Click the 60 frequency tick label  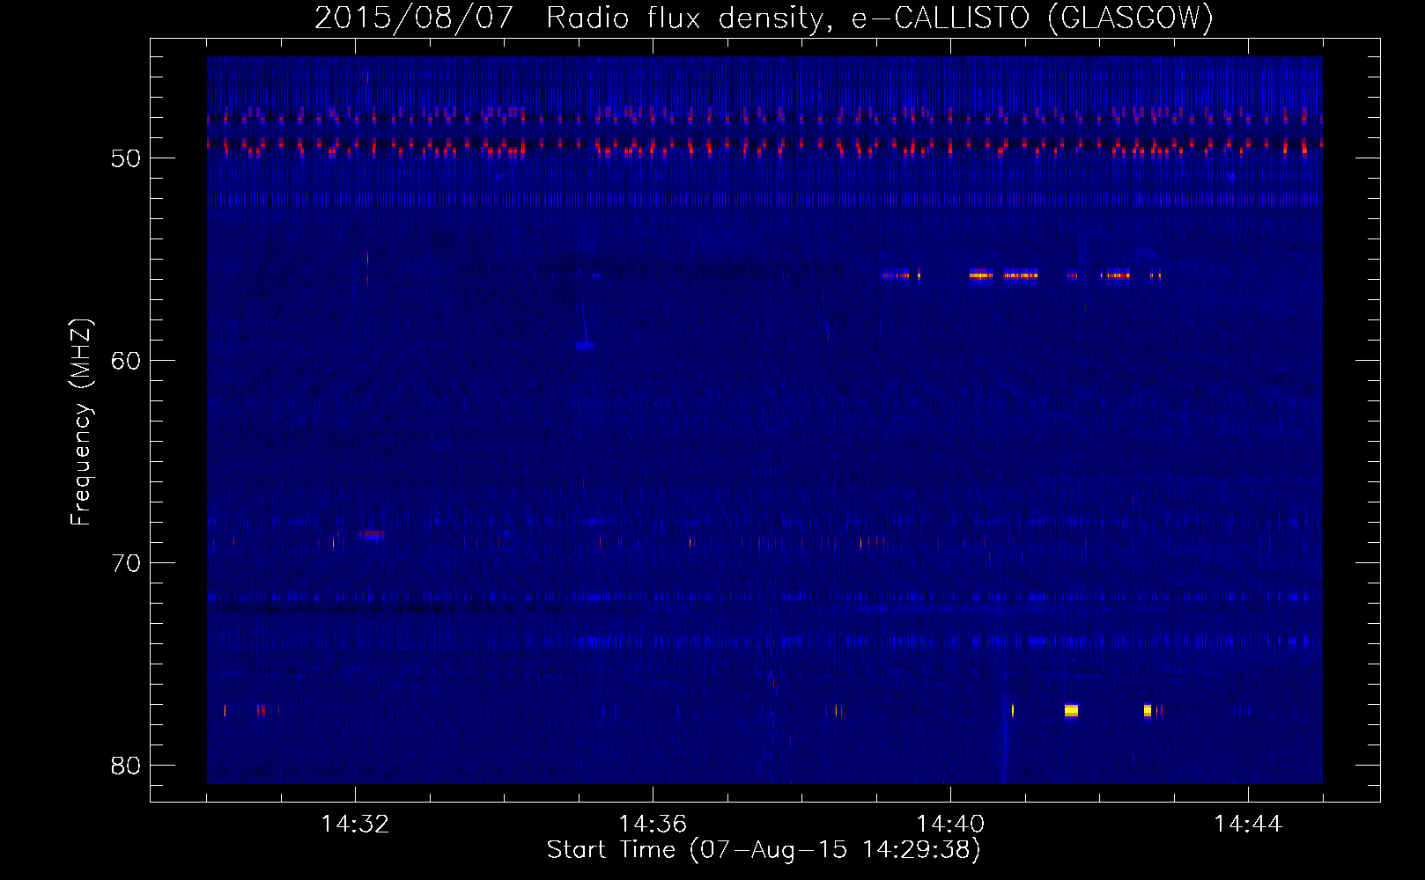tap(126, 361)
